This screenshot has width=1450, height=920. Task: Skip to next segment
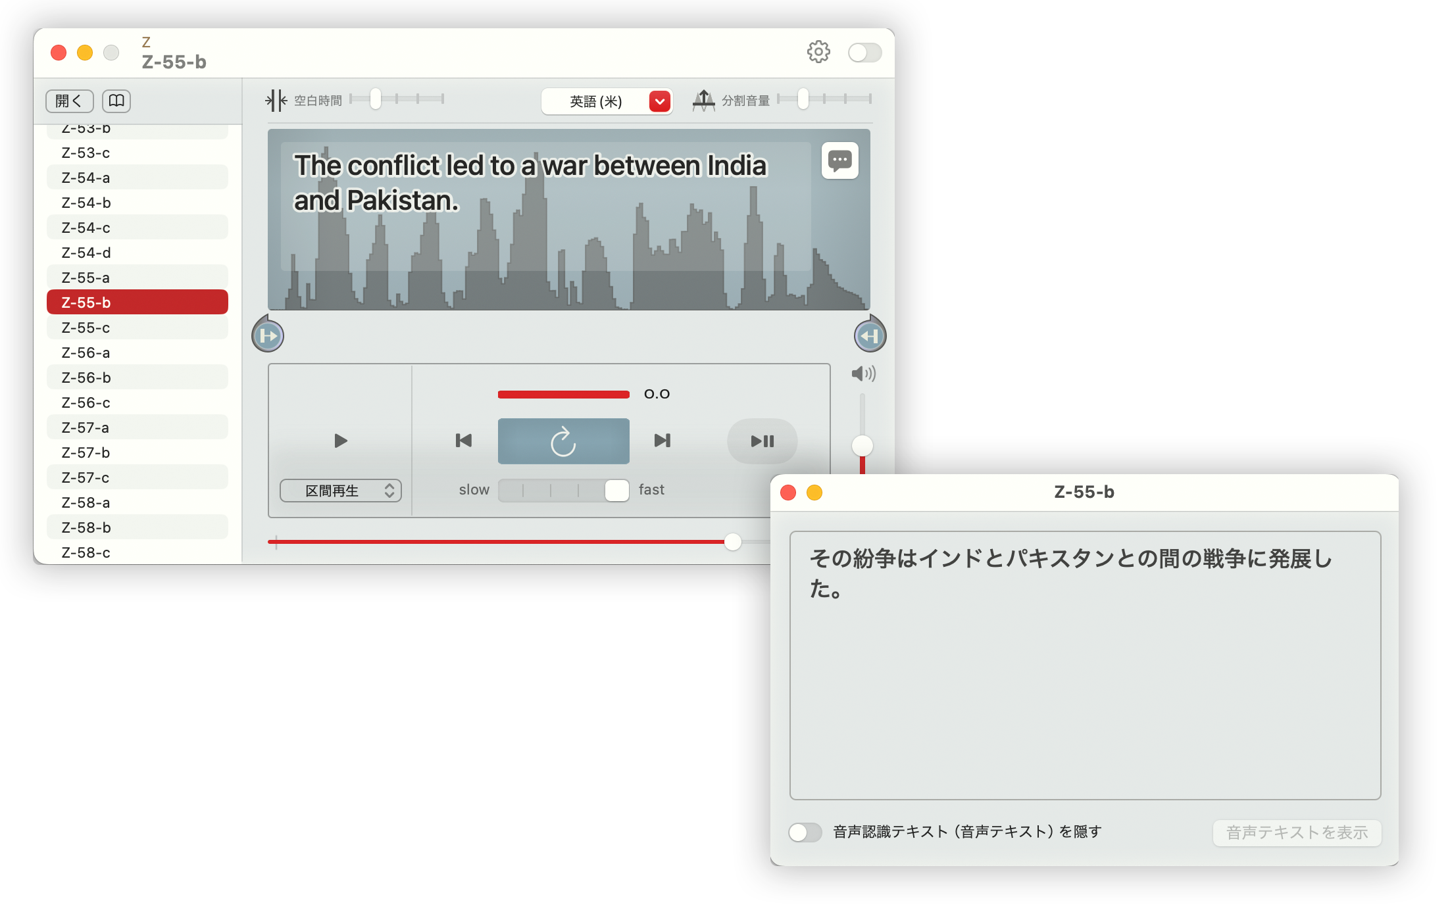[662, 441]
